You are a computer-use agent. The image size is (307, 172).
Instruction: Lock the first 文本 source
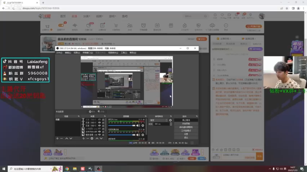(103, 120)
